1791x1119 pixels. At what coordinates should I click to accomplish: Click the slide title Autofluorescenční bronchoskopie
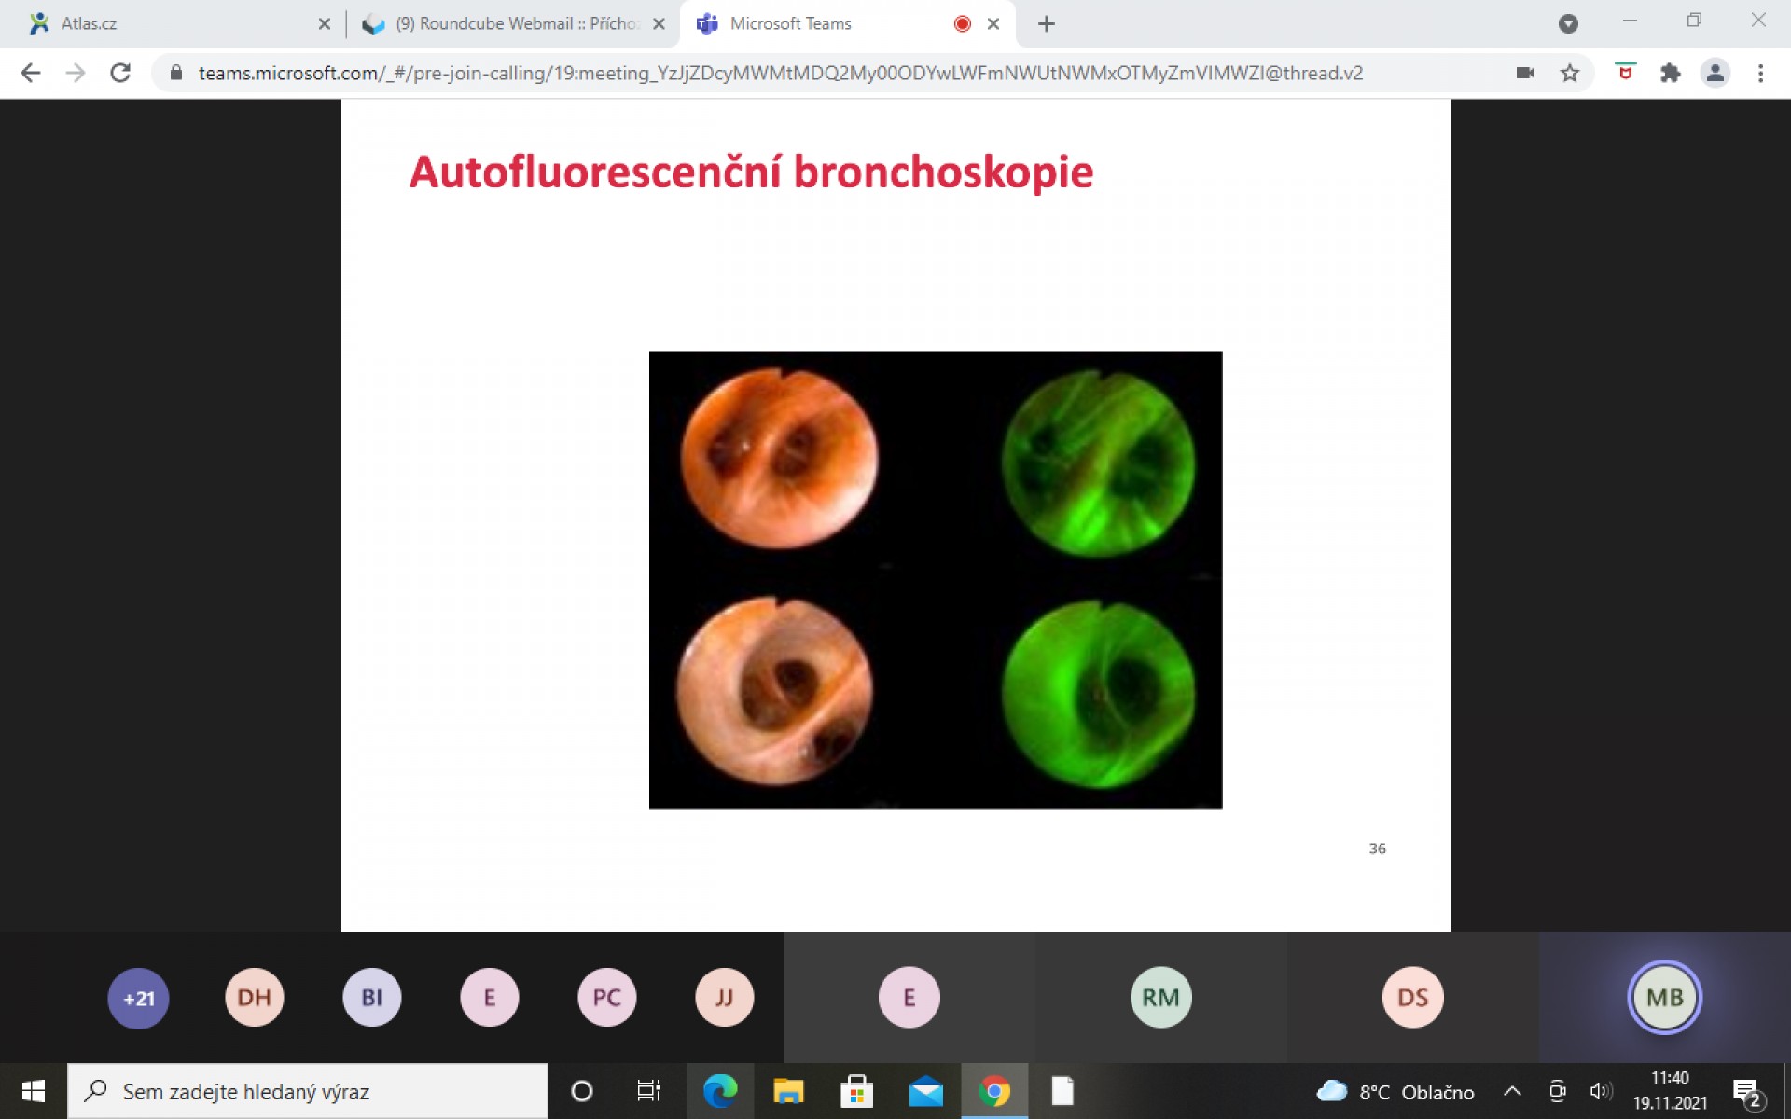(751, 173)
